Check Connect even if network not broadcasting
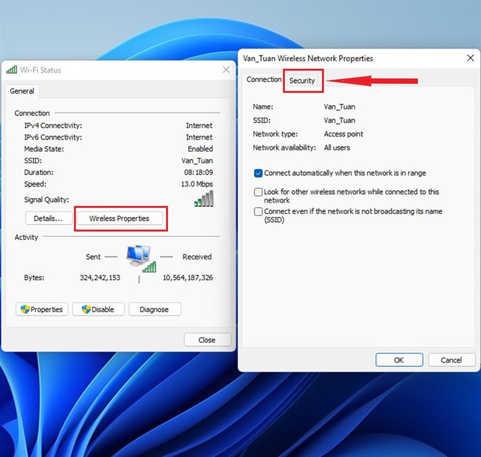This screenshot has width=481, height=457. (x=259, y=212)
